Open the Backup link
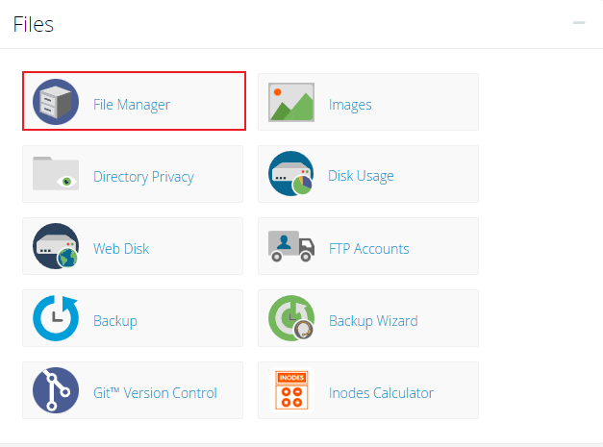Image resolution: width=603 pixels, height=447 pixels. click(115, 321)
